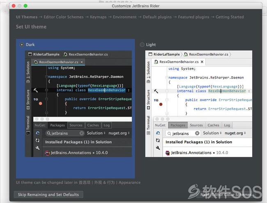Open the Featured plugins step
The width and height of the screenshot is (267, 203).
click(193, 17)
